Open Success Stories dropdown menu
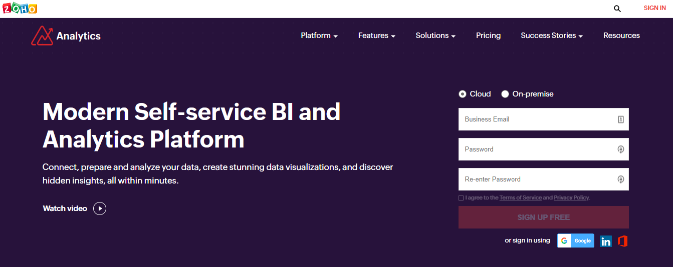The height and width of the screenshot is (267, 673). pos(552,35)
